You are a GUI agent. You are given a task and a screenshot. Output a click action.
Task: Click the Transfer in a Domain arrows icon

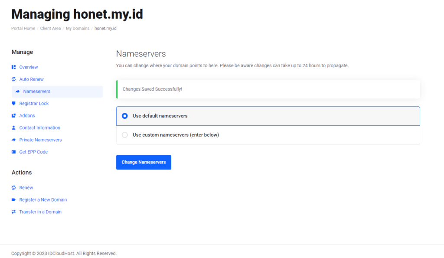14,212
